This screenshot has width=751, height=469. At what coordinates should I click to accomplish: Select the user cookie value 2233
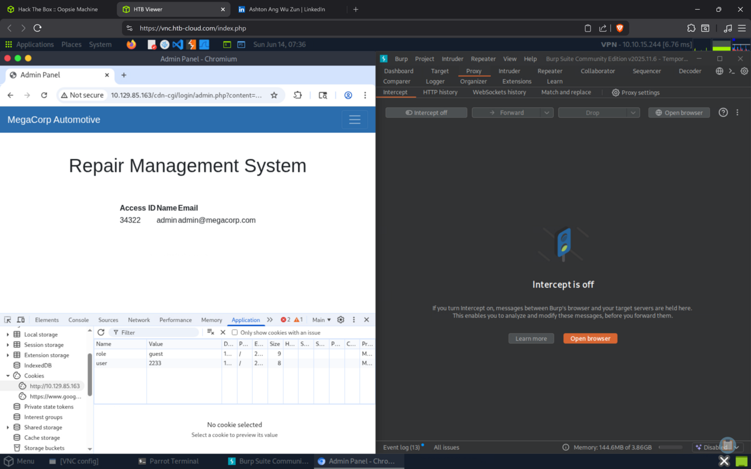click(155, 363)
